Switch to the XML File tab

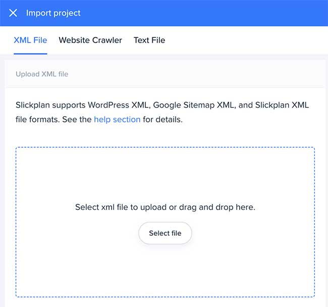click(x=30, y=40)
